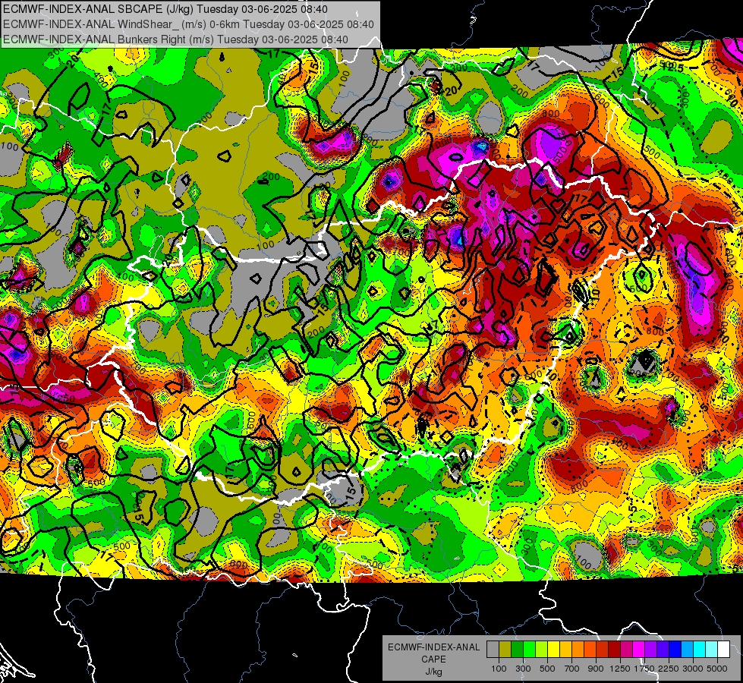Image resolution: width=743 pixels, height=683 pixels.
Task: Select the gray legend swatch
Action: tap(493, 649)
